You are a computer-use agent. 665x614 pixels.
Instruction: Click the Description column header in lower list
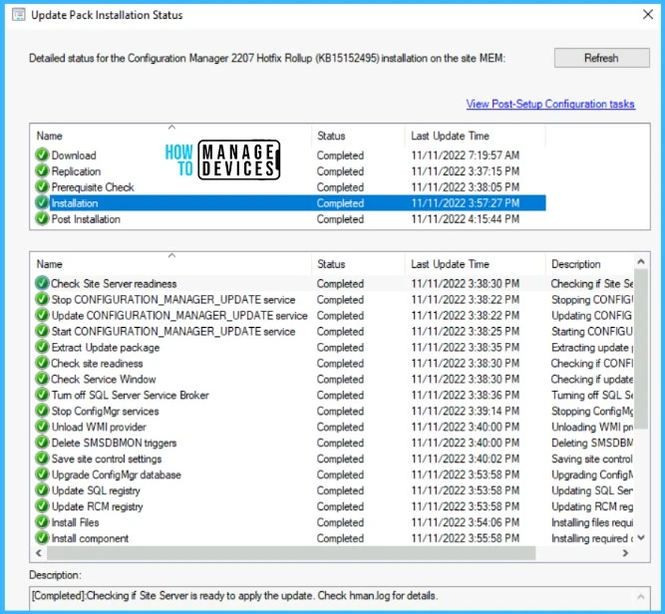coord(590,264)
